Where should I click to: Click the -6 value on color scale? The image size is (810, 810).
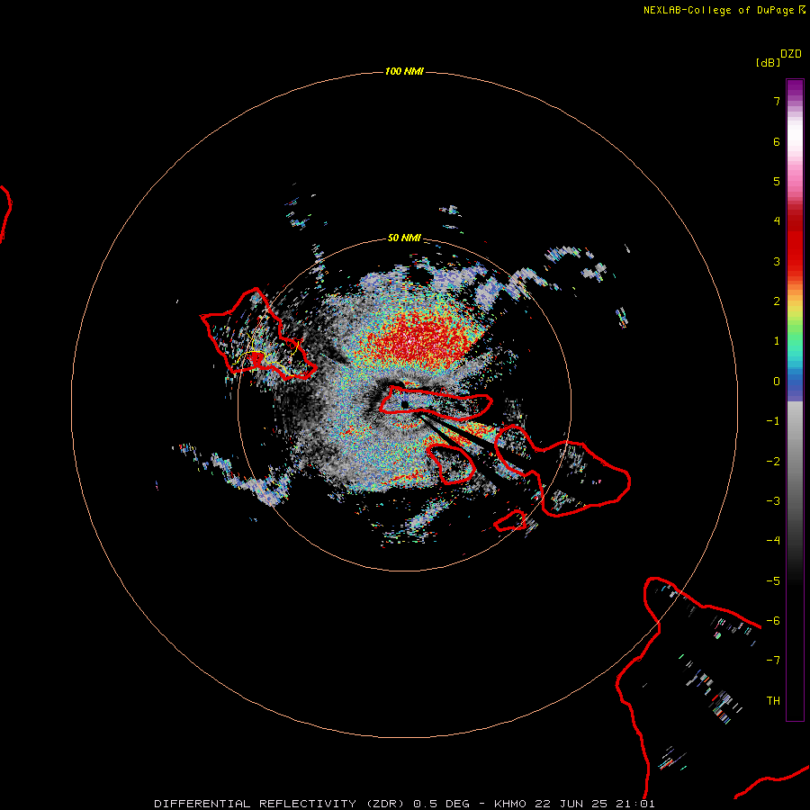click(773, 621)
